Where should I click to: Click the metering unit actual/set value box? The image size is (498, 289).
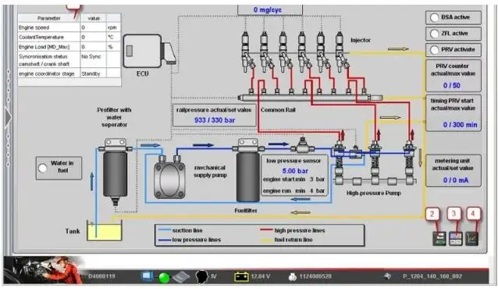pyautogui.click(x=454, y=170)
